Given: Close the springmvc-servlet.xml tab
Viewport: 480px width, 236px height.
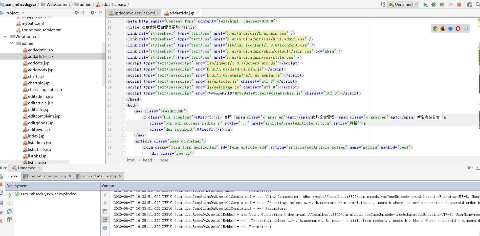Looking at the screenshot, I should coord(158,13).
